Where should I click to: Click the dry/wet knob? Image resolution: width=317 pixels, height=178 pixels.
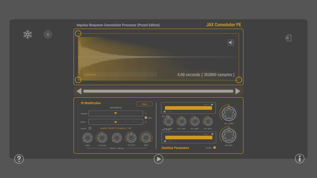[229, 136]
